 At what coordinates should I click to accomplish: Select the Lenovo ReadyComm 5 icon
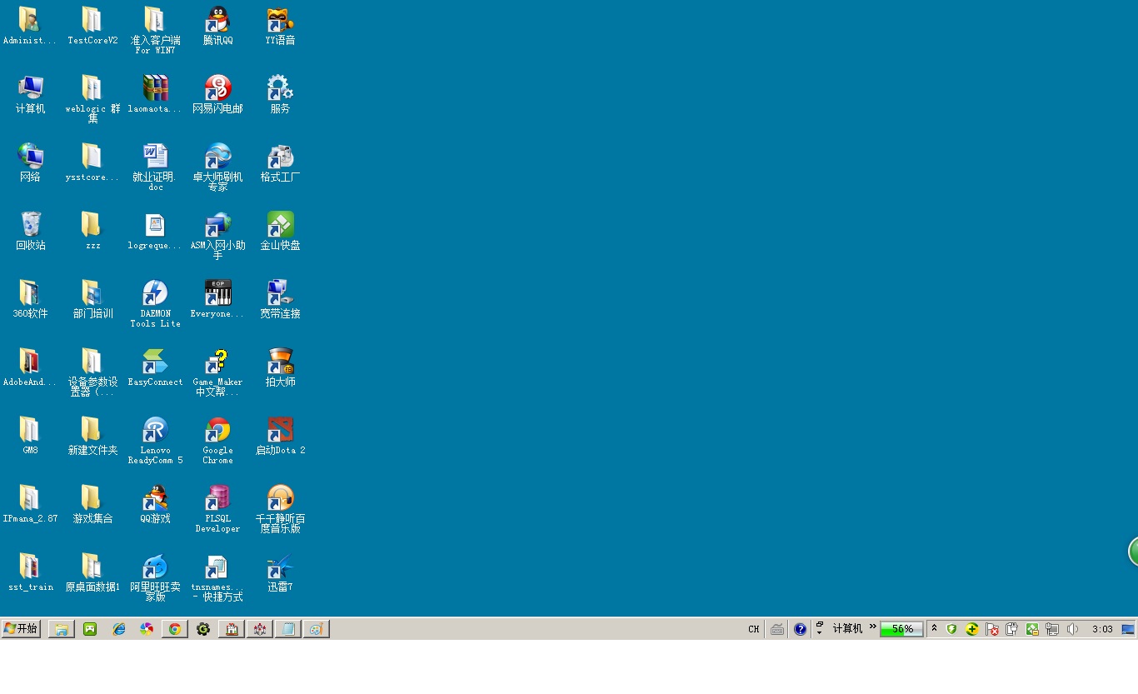point(155,440)
